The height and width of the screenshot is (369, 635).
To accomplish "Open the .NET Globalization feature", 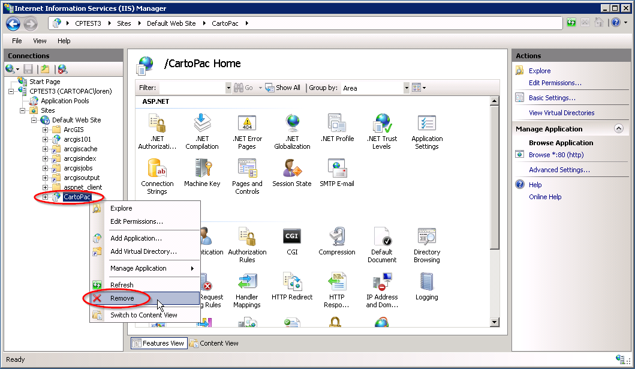I will click(292, 131).
